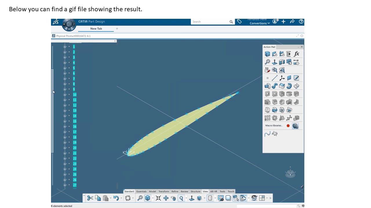Select the Pan view tool
The width and height of the screenshot is (371, 208).
point(166,198)
